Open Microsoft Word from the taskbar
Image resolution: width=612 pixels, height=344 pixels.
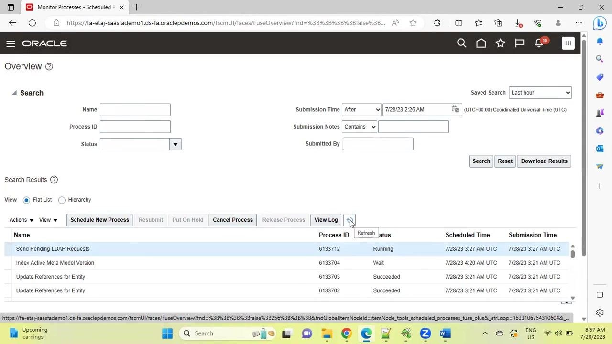[445, 333]
